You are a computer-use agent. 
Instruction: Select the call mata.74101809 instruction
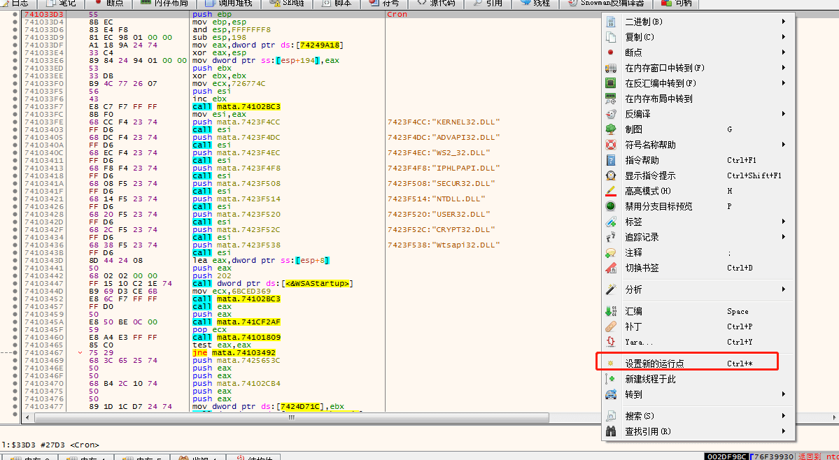(237, 338)
